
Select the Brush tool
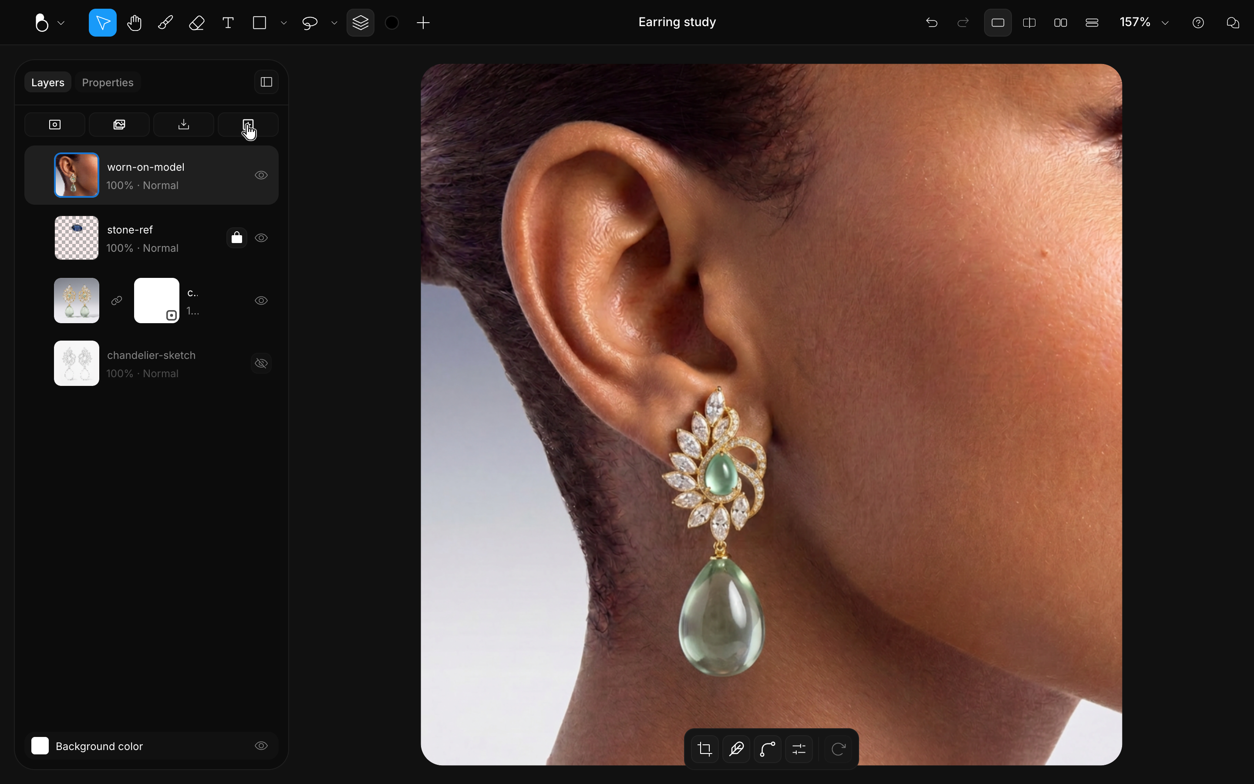tap(165, 23)
